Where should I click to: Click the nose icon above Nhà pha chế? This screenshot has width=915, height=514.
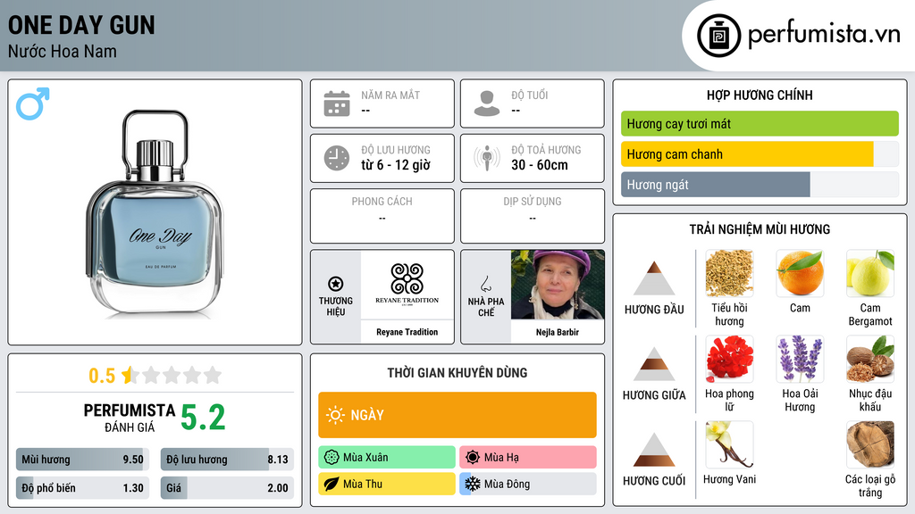(485, 284)
